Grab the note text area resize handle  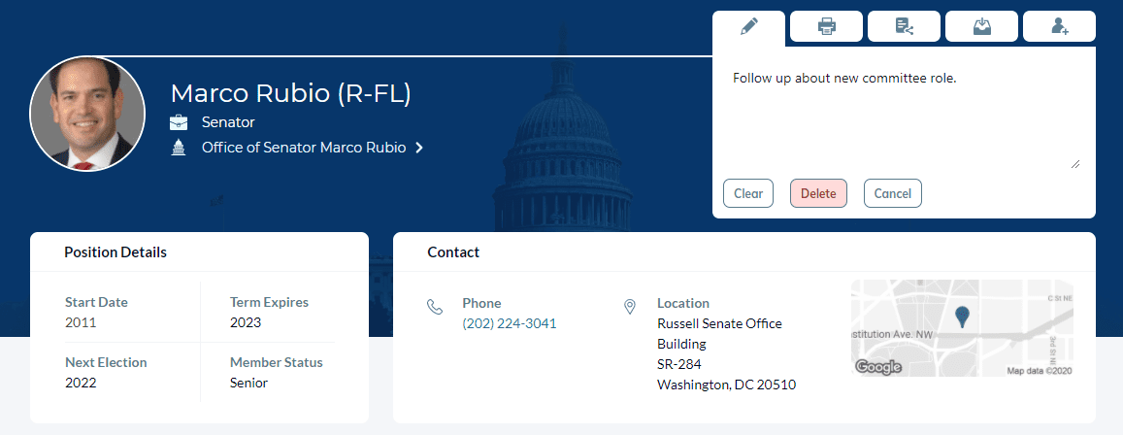pyautogui.click(x=1075, y=164)
